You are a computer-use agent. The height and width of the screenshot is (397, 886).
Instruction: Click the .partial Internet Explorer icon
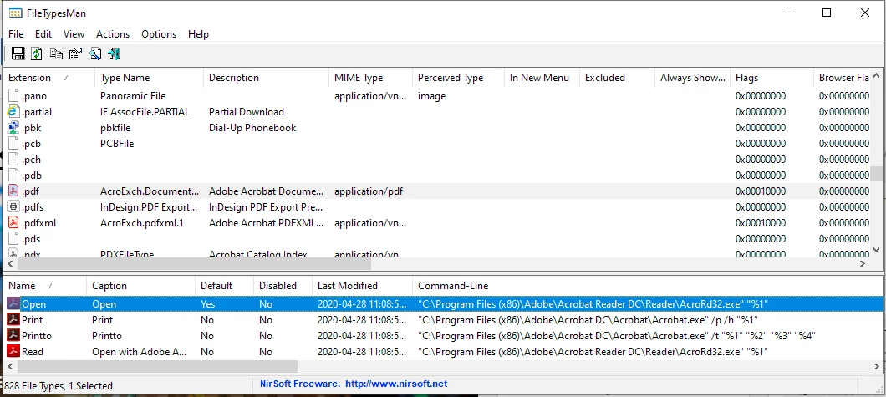click(x=13, y=112)
